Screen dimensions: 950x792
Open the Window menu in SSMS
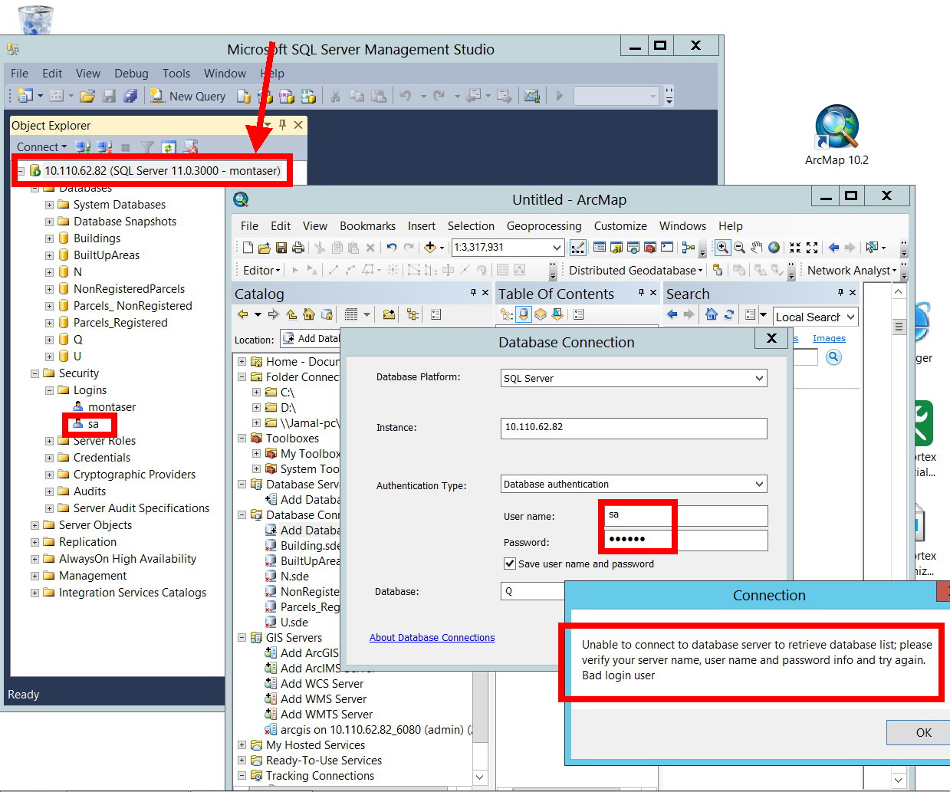(225, 74)
